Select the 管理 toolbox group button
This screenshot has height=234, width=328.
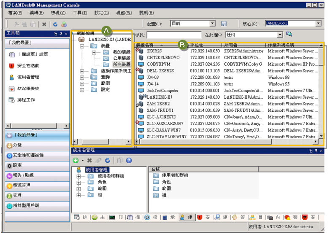37,196
